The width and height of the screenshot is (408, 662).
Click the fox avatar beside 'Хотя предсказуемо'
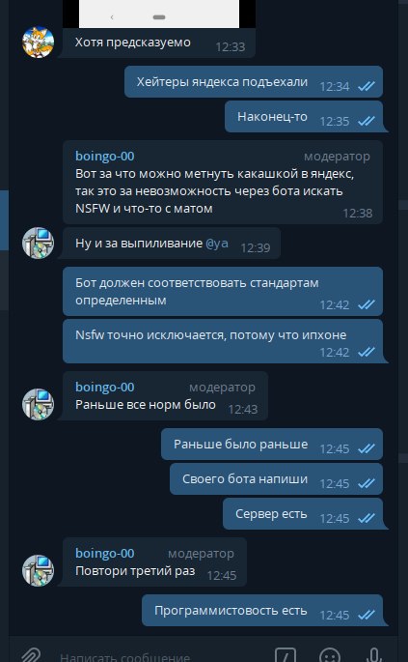coord(38,42)
